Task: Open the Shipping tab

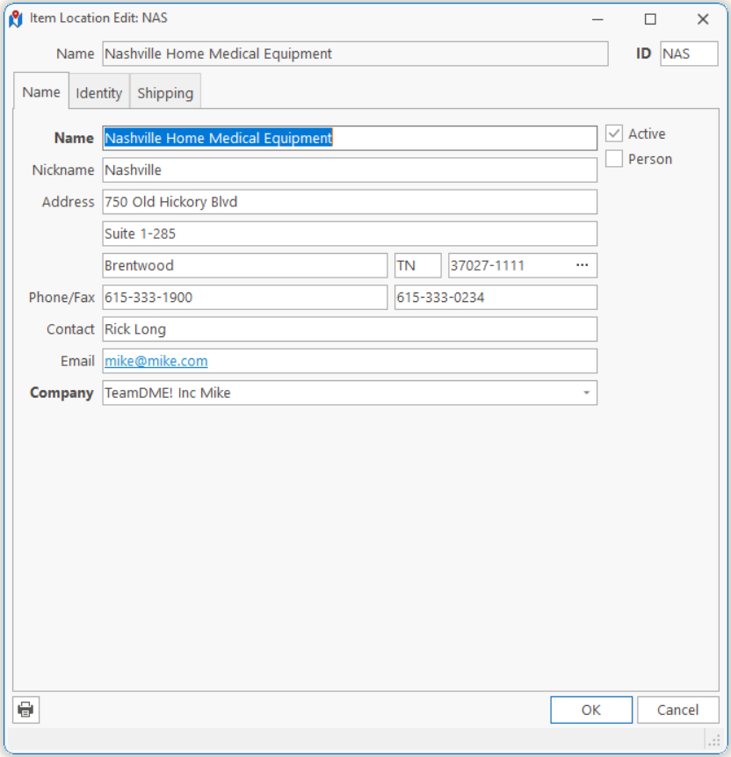Action: pyautogui.click(x=165, y=93)
